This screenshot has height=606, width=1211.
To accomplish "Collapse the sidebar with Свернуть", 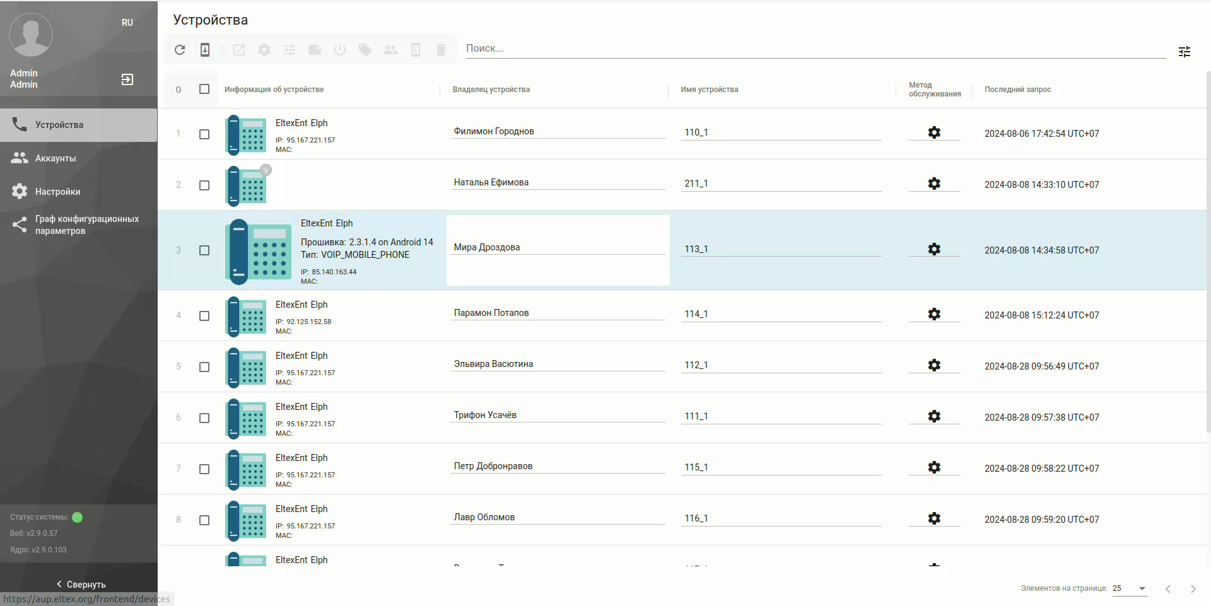I will [81, 584].
